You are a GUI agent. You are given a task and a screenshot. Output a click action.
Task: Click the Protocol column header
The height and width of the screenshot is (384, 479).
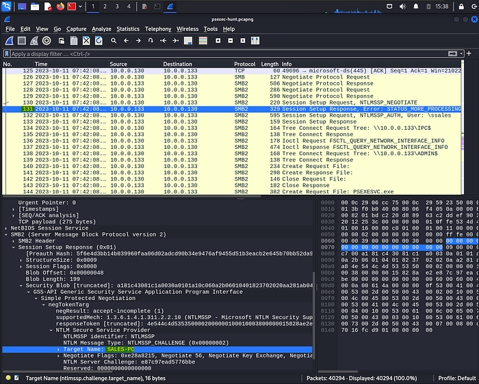click(x=244, y=64)
